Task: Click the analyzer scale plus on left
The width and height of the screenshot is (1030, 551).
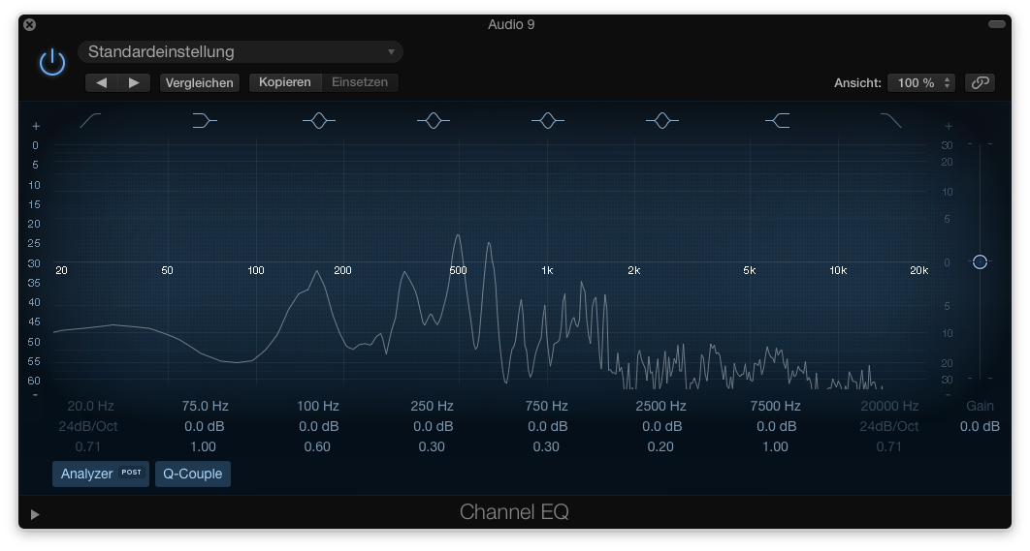Action: [x=36, y=126]
